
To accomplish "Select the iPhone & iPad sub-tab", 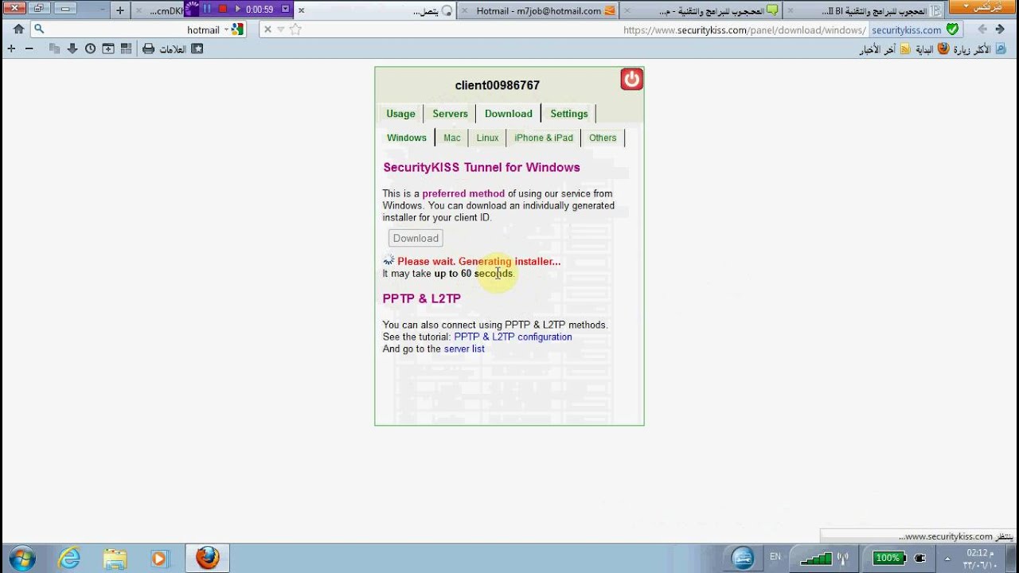I will (x=544, y=138).
